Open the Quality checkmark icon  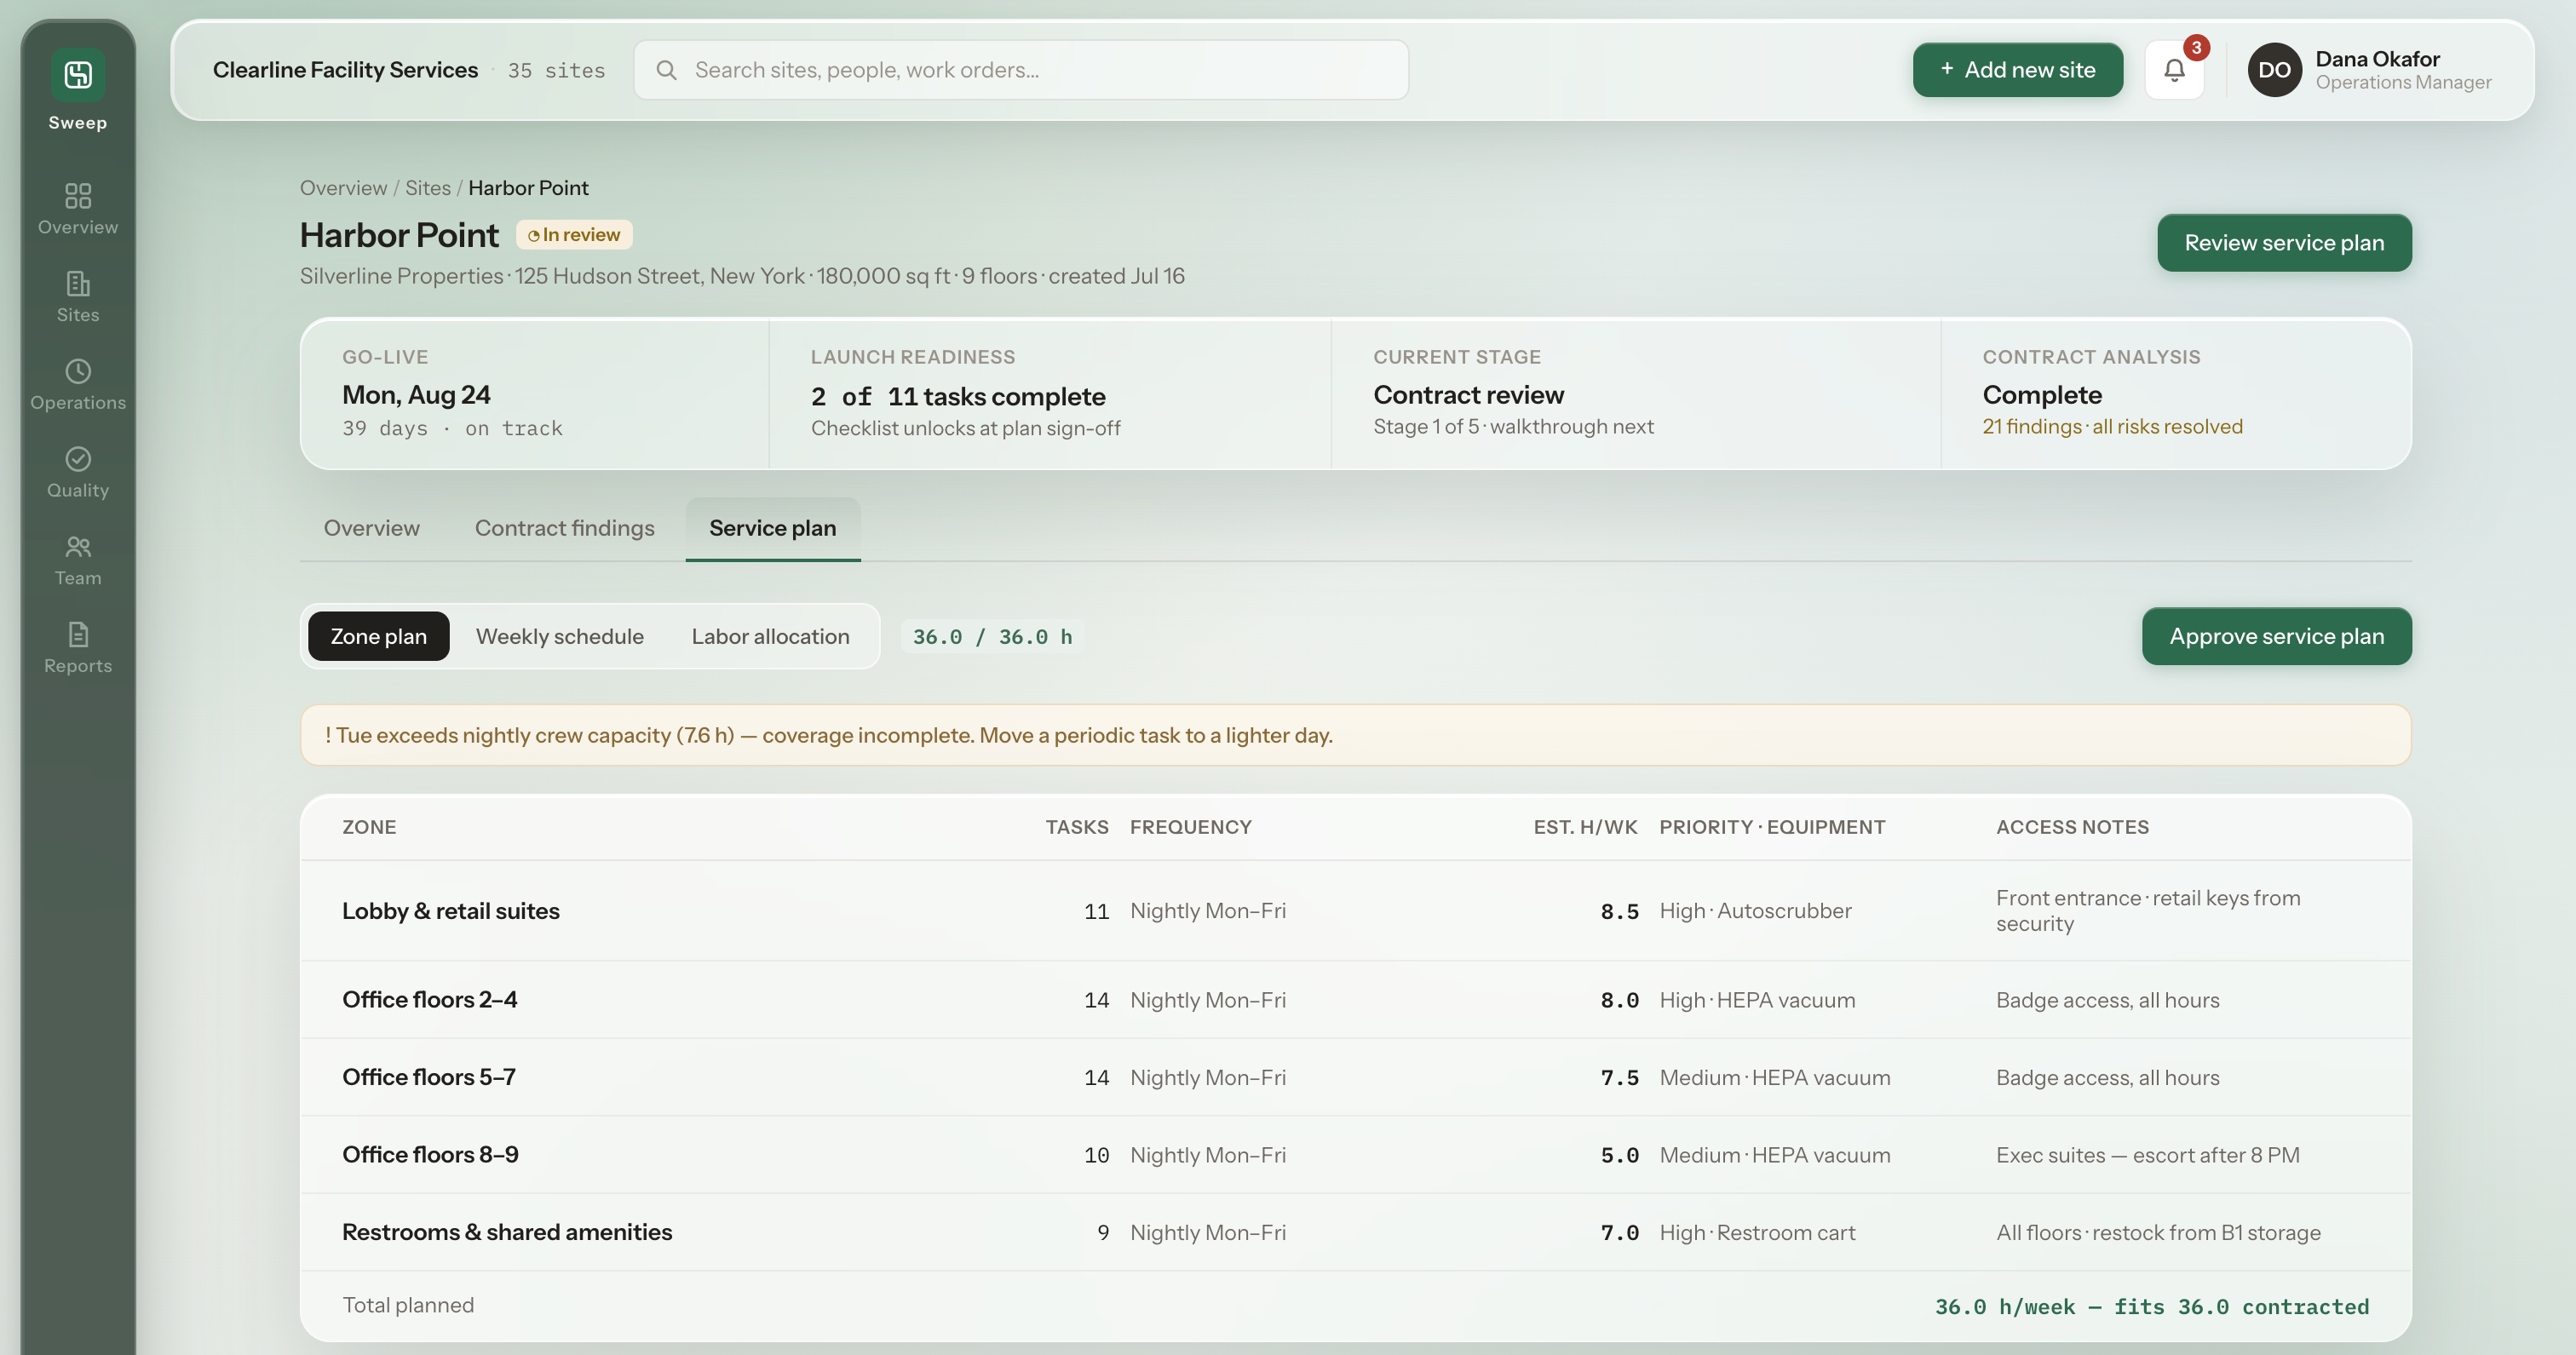coord(78,459)
